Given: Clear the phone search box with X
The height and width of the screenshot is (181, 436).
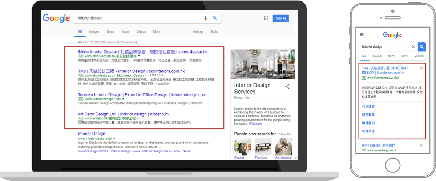Looking at the screenshot, I should click(x=413, y=47).
